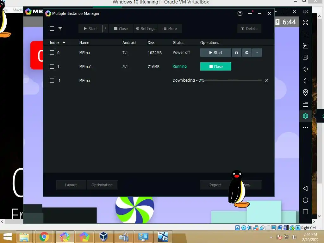Show more sidebar tools via ellipsis

305,128
